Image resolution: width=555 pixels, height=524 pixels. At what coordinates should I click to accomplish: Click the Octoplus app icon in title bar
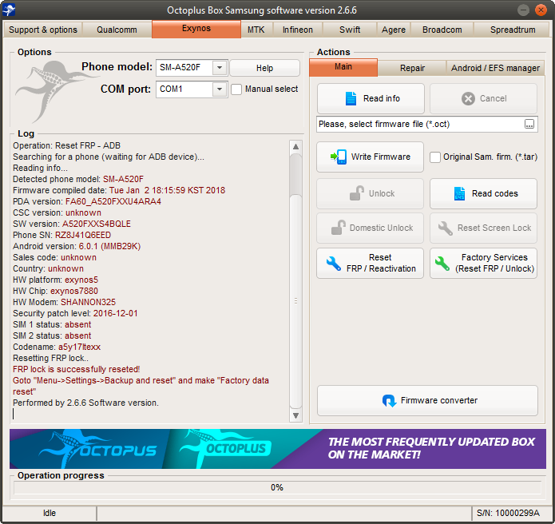[9, 10]
